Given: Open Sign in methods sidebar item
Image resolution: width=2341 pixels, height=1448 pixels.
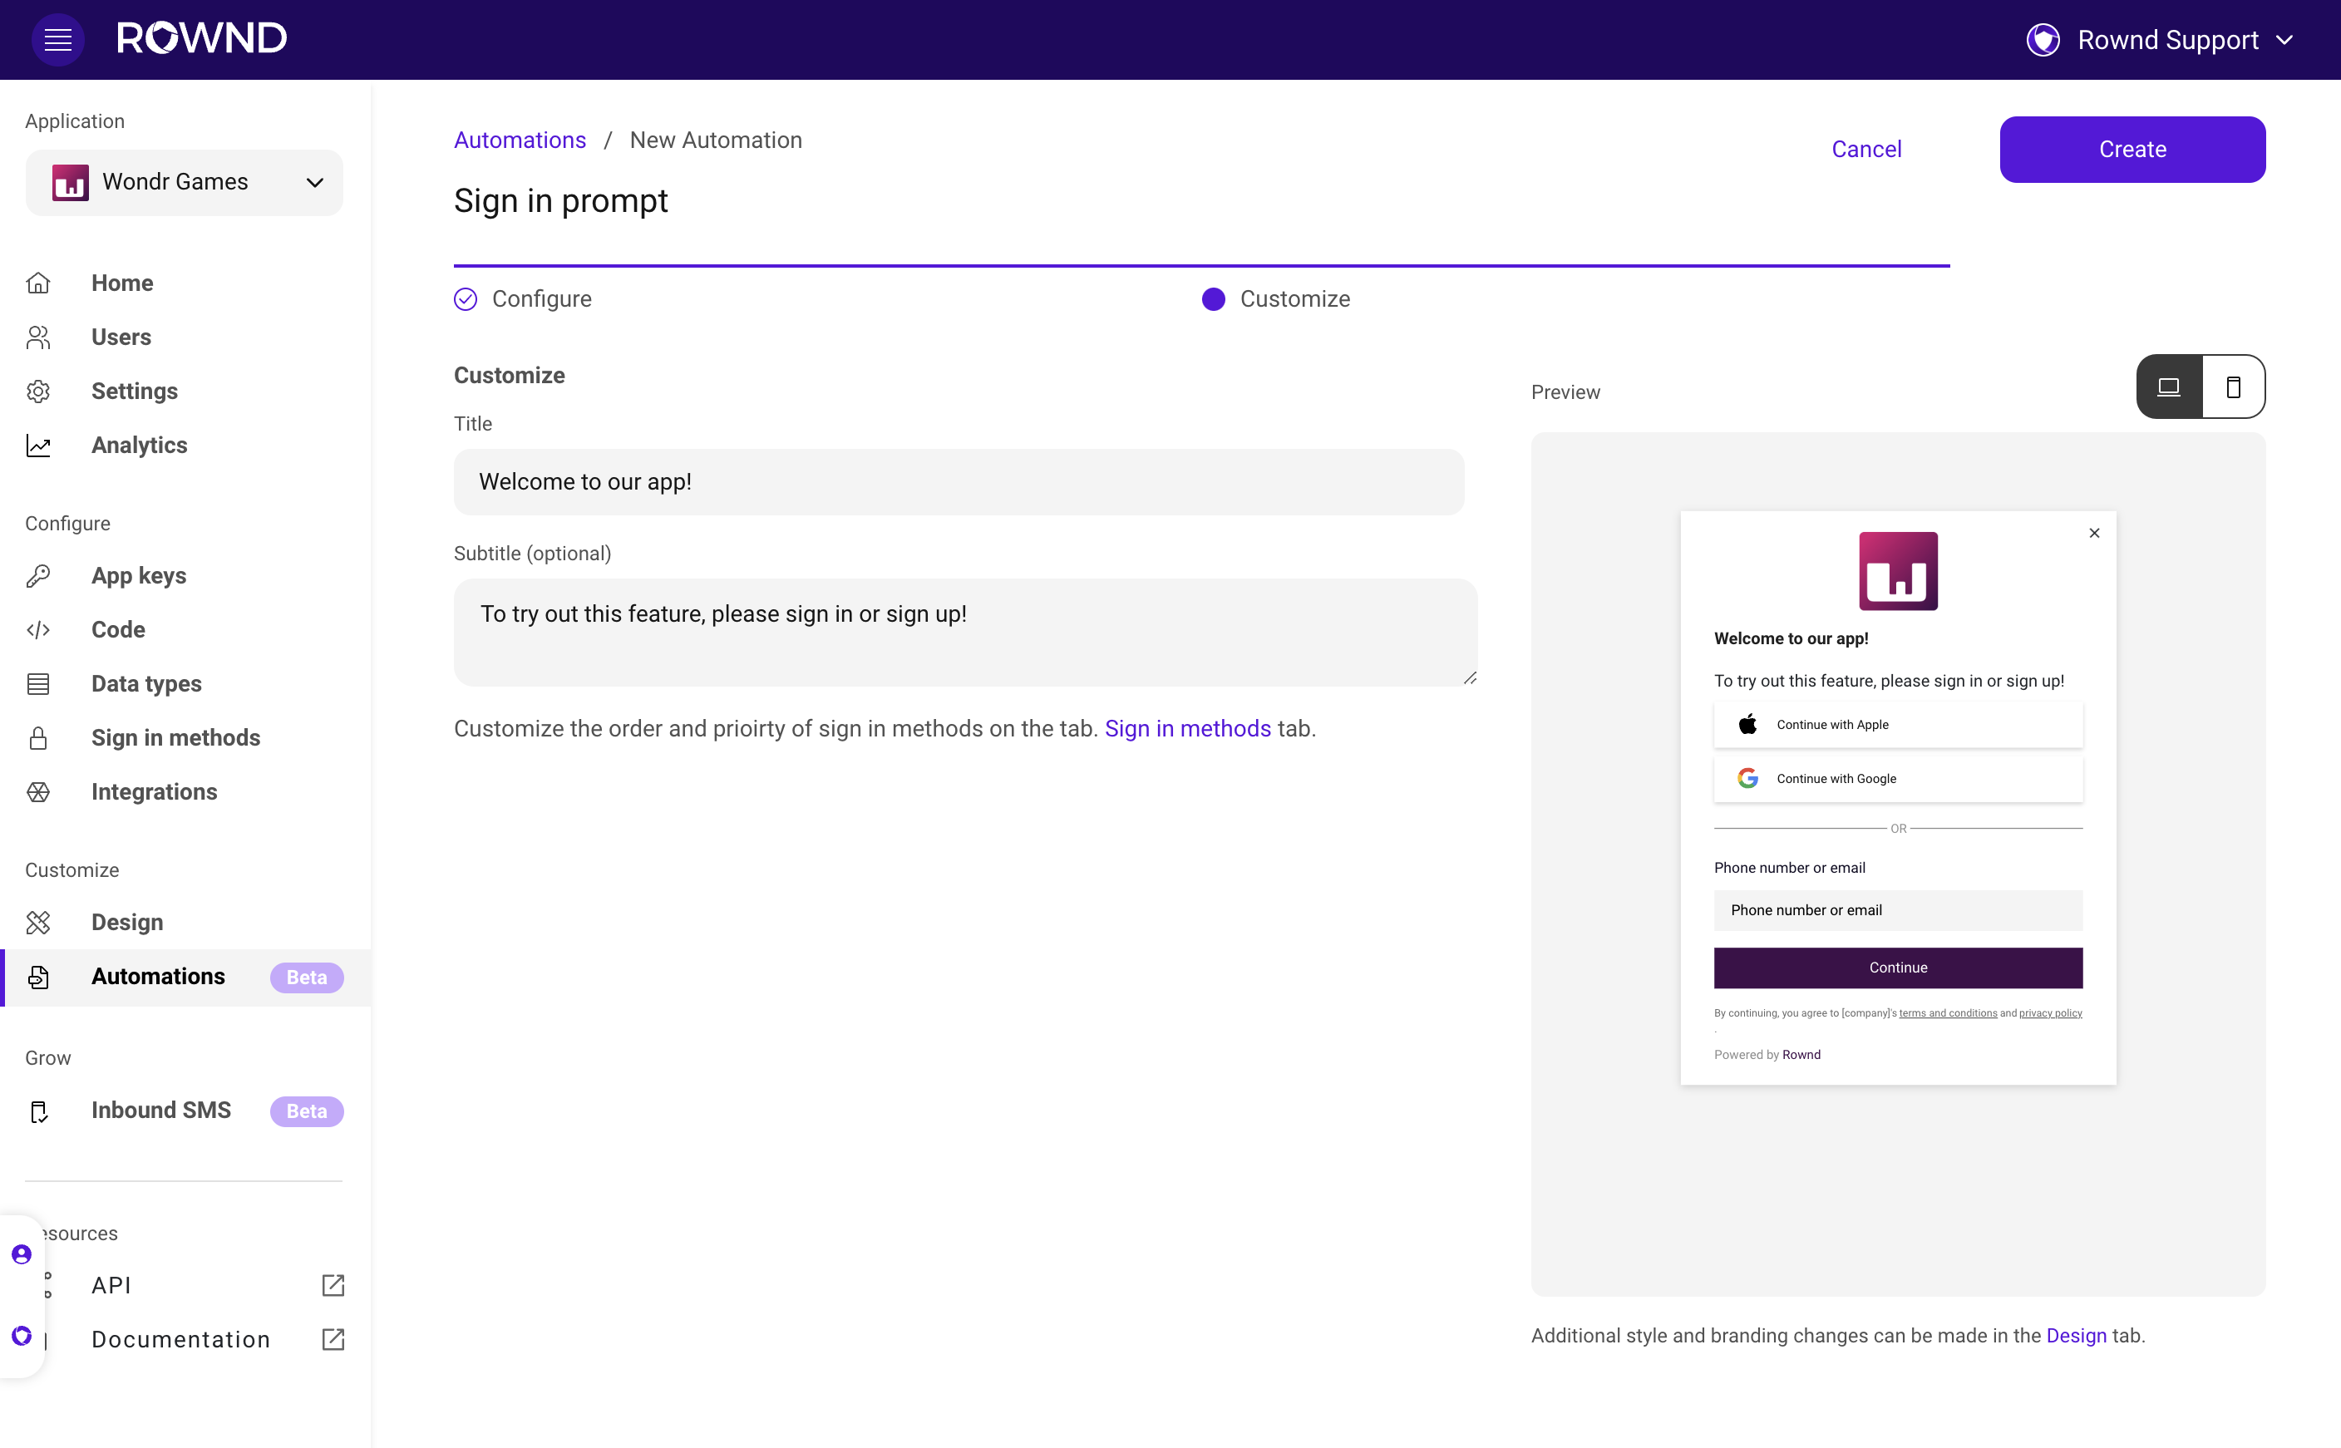Looking at the screenshot, I should click(x=175, y=737).
